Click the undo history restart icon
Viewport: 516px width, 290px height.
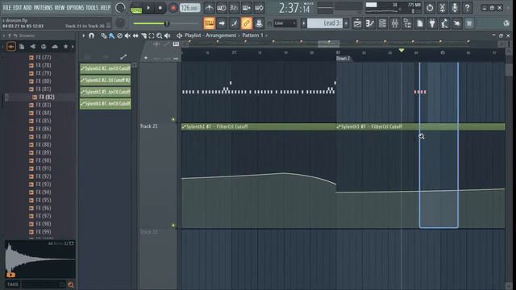click(x=430, y=7)
